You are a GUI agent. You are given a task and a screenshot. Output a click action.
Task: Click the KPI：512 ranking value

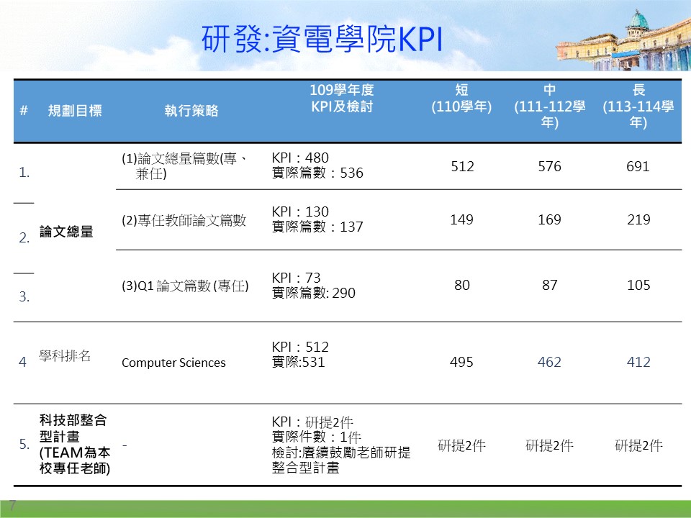click(x=300, y=347)
